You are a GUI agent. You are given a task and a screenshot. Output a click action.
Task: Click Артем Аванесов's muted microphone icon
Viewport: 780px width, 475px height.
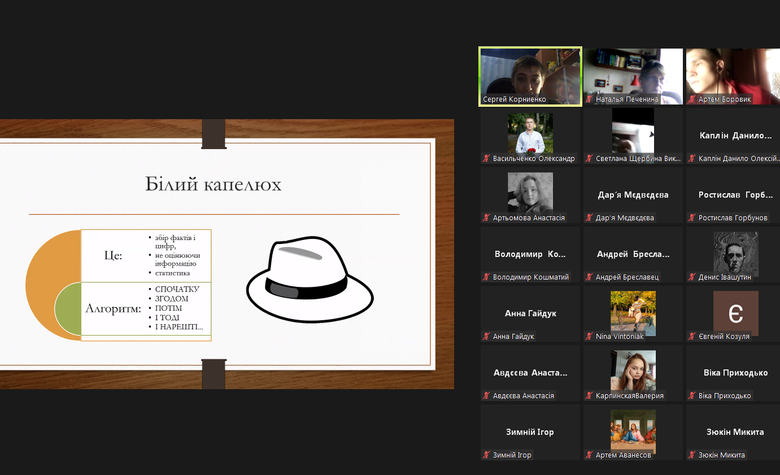pos(589,455)
